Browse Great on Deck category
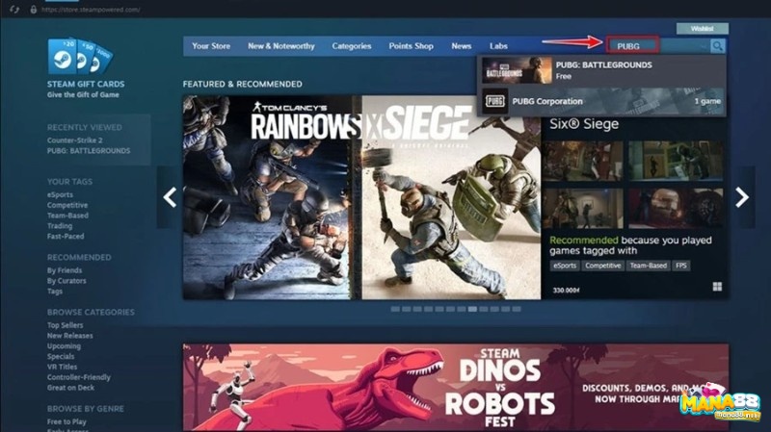The height and width of the screenshot is (432, 771). (70, 388)
